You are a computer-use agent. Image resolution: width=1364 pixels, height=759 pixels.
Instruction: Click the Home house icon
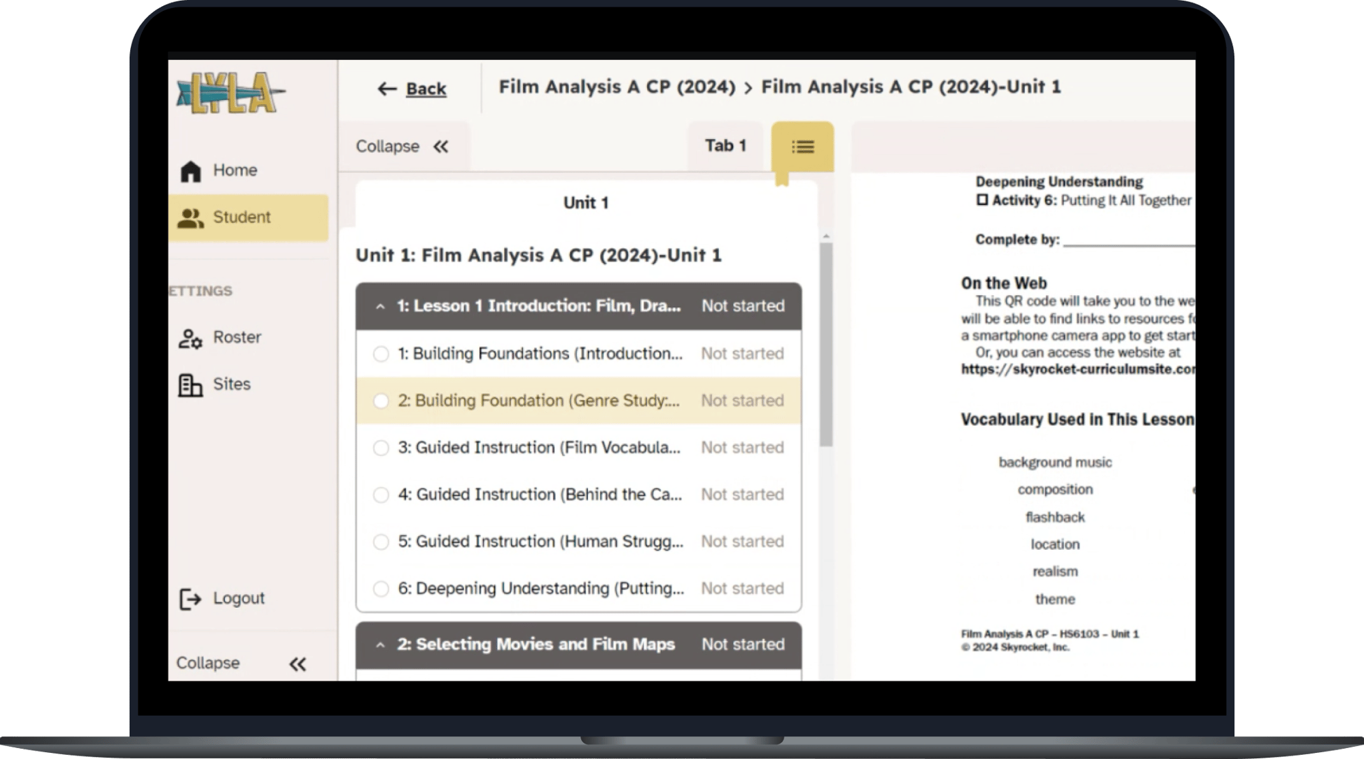coord(191,171)
